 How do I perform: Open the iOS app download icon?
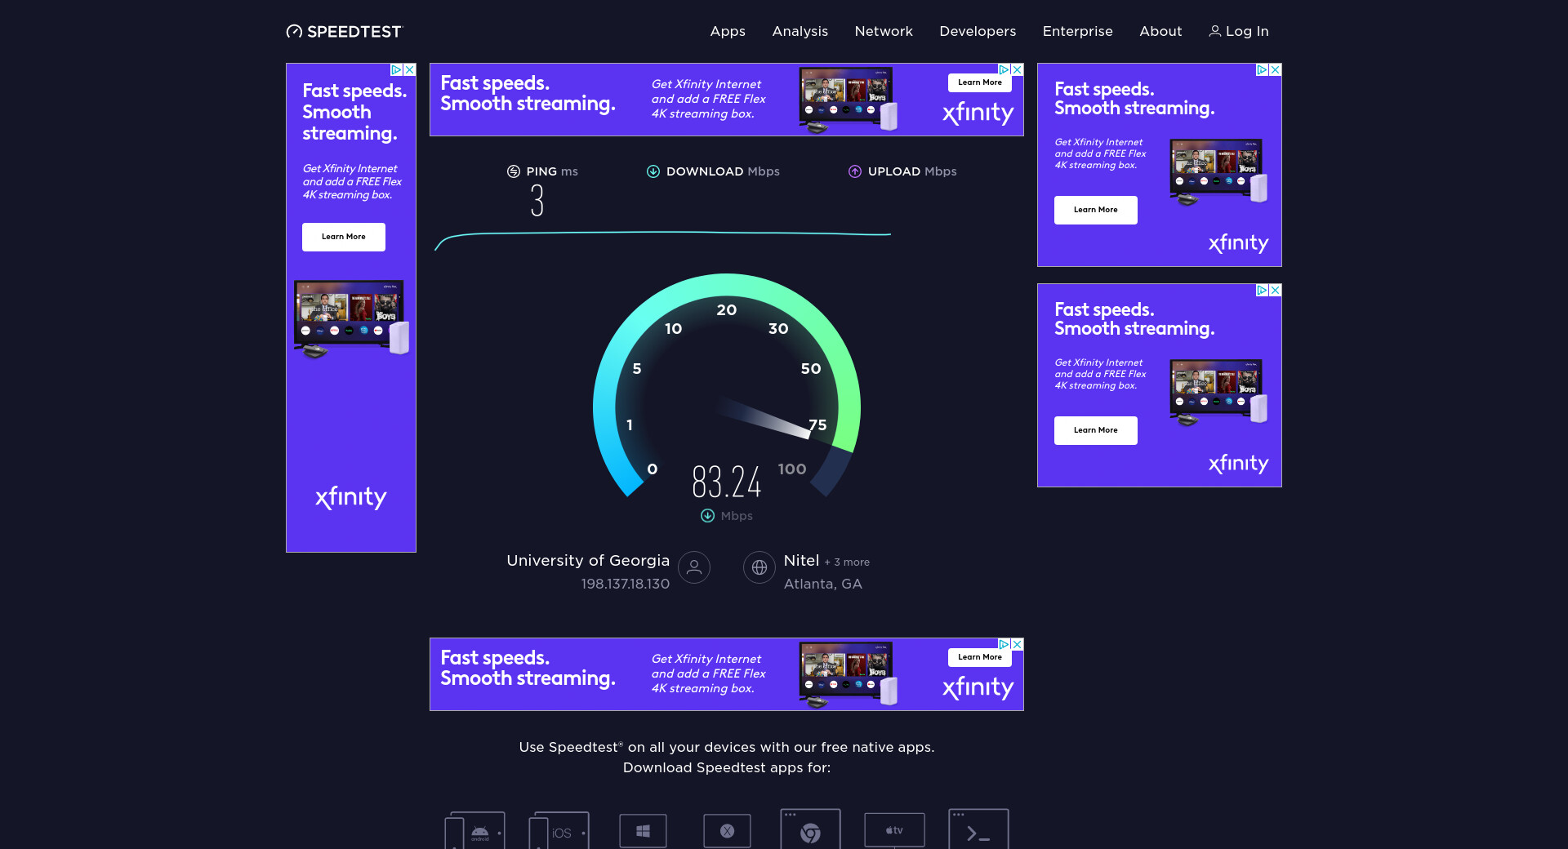[x=559, y=831]
